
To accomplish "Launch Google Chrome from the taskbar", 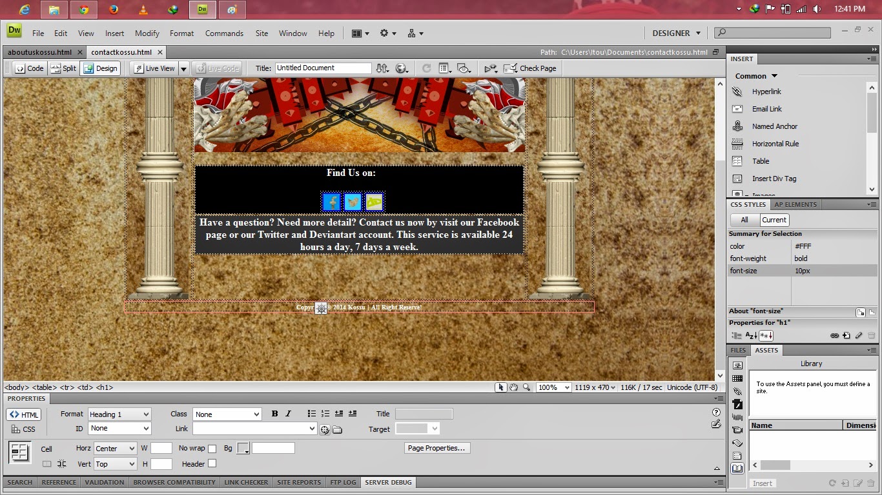I will coord(84,10).
